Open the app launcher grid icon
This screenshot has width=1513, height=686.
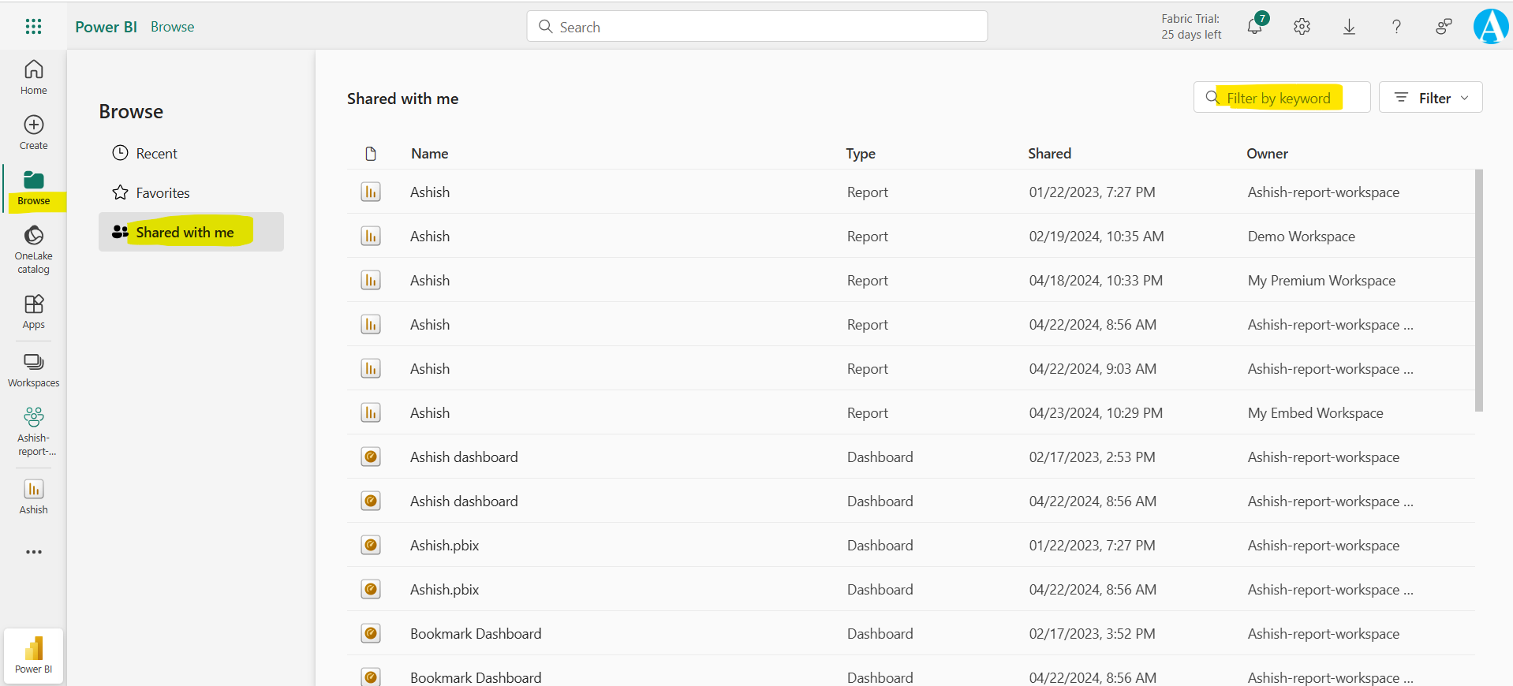pos(33,27)
